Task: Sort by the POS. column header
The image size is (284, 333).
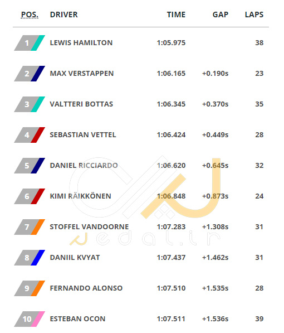Action: [x=30, y=15]
